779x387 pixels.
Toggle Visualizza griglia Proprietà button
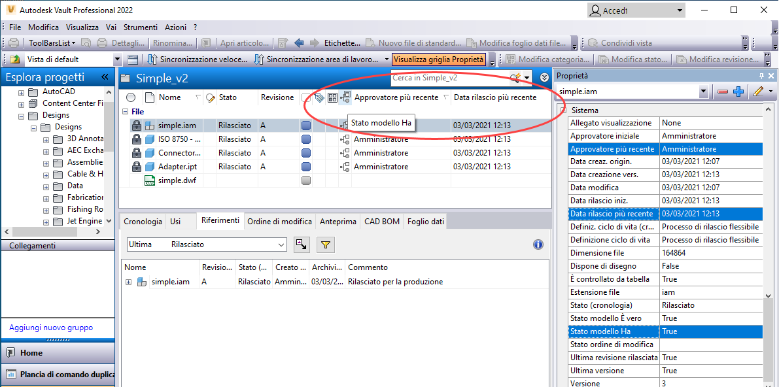click(439, 59)
